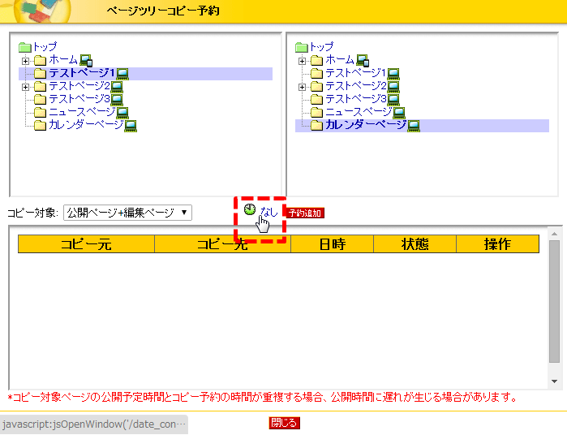Click the 予約追加 button
The width and height of the screenshot is (567, 435).
tap(305, 213)
